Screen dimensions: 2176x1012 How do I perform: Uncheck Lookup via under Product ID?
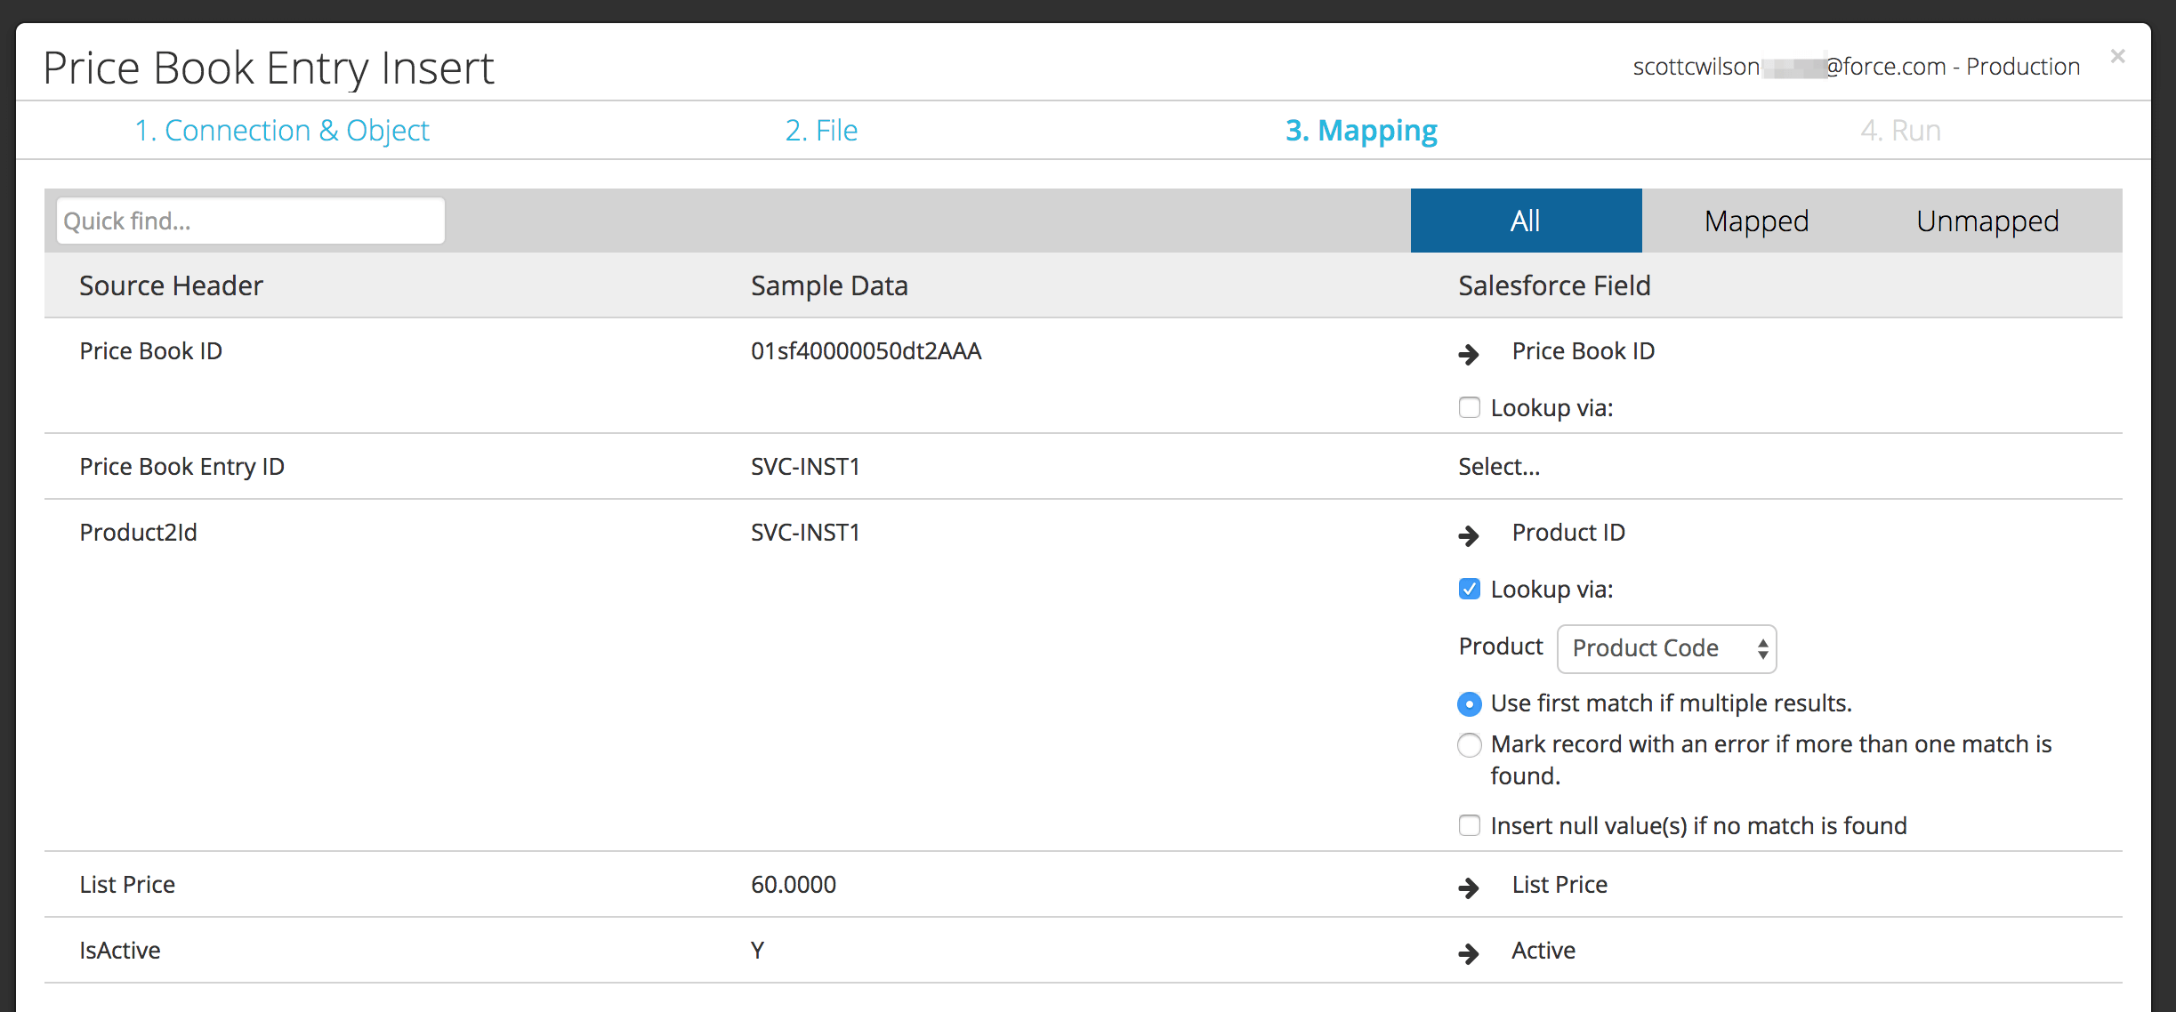[1470, 589]
